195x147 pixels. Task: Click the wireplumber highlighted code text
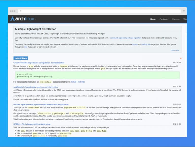[34, 108]
